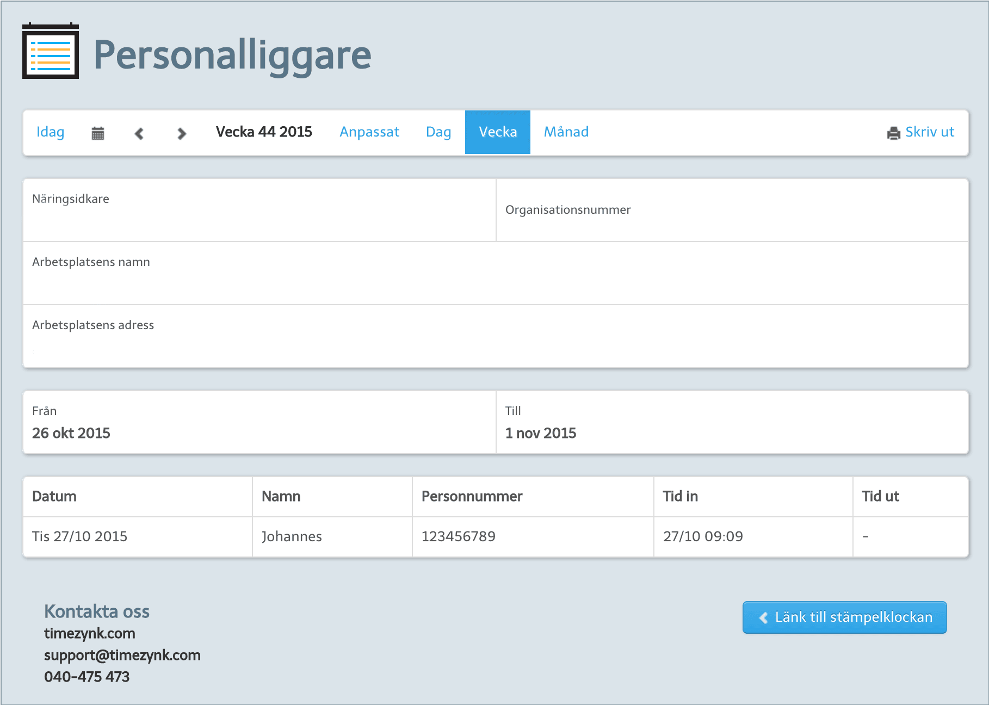Click the Till date 1 nov 2015
989x705 pixels.
tap(541, 433)
